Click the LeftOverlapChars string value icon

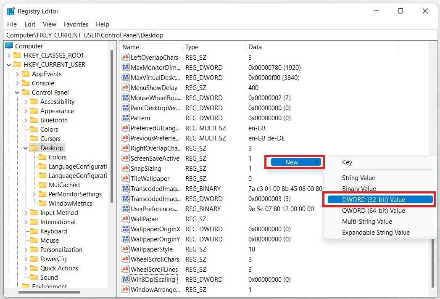(125, 57)
